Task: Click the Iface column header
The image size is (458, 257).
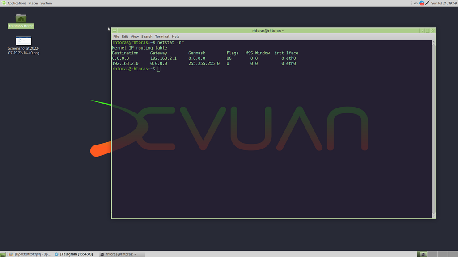Action: (x=292, y=53)
